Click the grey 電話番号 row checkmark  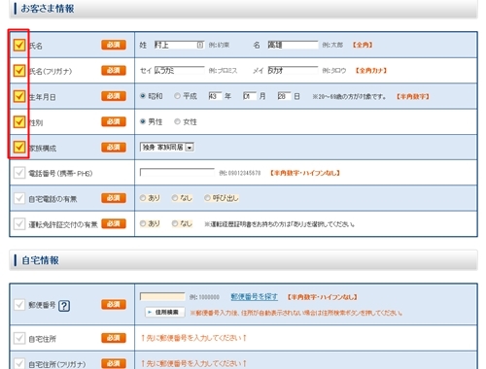[x=19, y=173]
